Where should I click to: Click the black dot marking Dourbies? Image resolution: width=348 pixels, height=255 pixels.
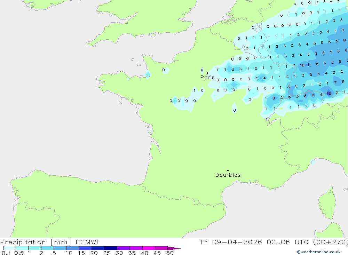(228, 170)
